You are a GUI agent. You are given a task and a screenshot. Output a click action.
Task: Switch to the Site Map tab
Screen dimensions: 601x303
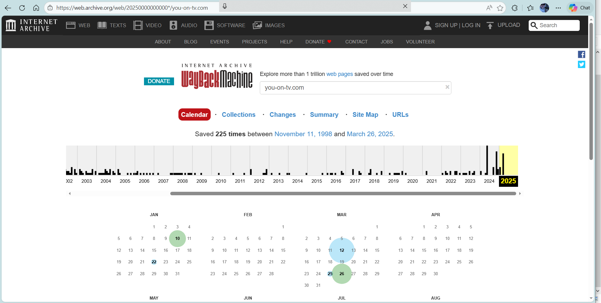[x=365, y=115]
